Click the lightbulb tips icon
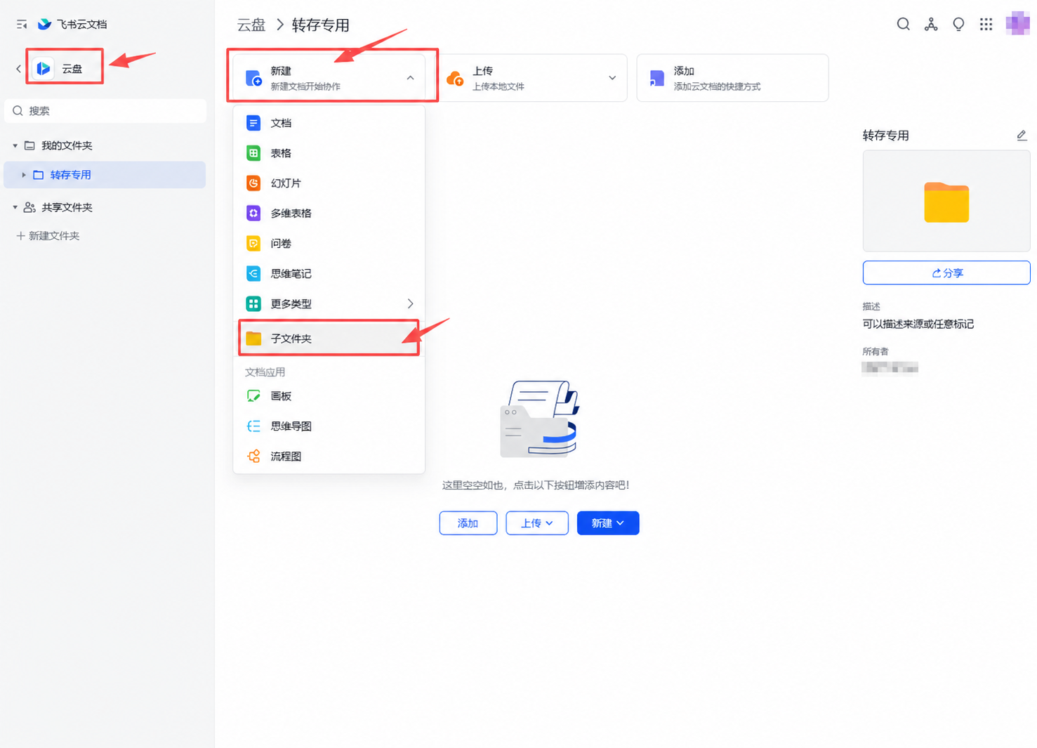Screen dimensions: 1037x748 coord(958,25)
